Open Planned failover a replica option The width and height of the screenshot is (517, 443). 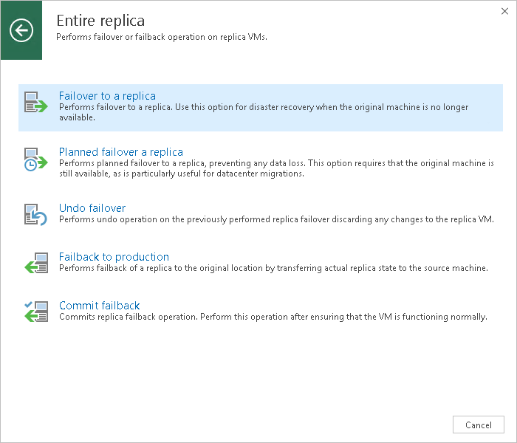pos(120,152)
